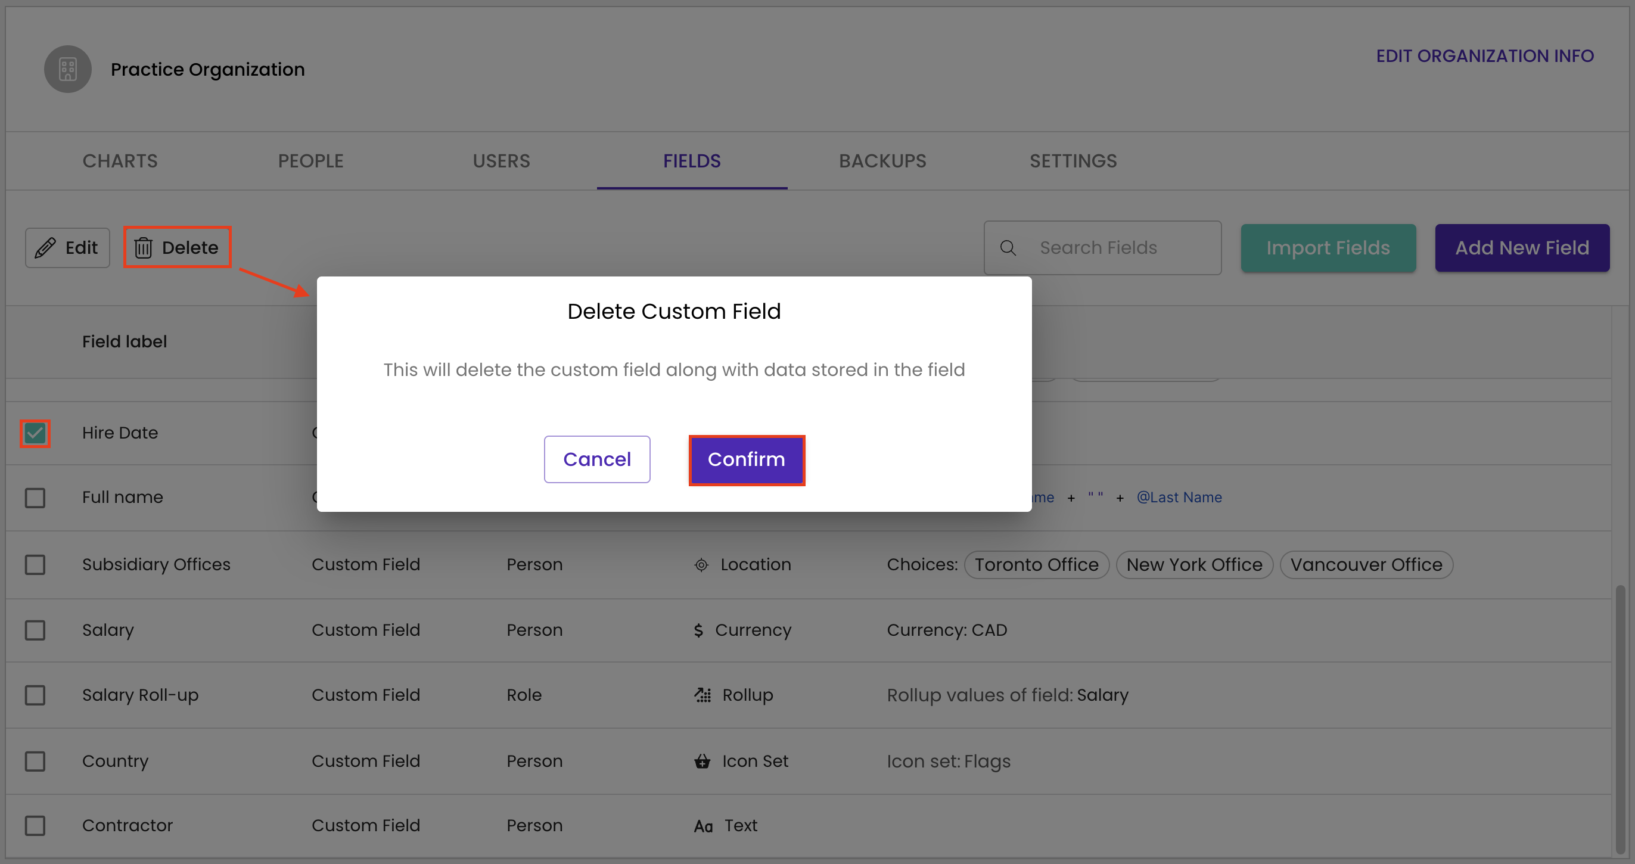This screenshot has height=864, width=1635.
Task: Click the Add New Field button
Action: (x=1522, y=248)
